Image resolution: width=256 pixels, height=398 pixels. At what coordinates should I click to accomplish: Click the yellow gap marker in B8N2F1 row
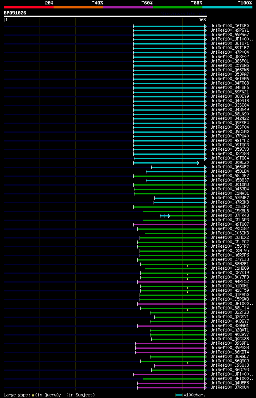pos(187,265)
